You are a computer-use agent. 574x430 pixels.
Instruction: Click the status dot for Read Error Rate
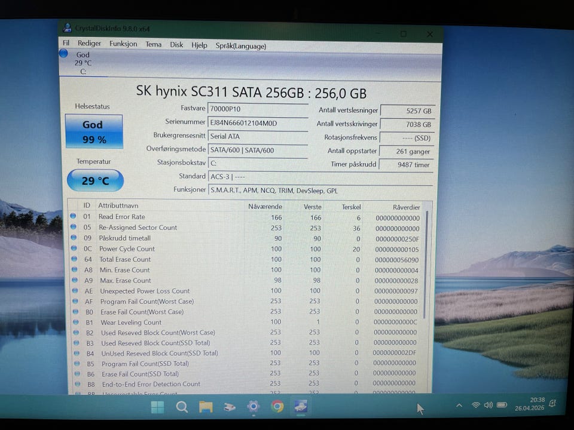click(x=73, y=216)
